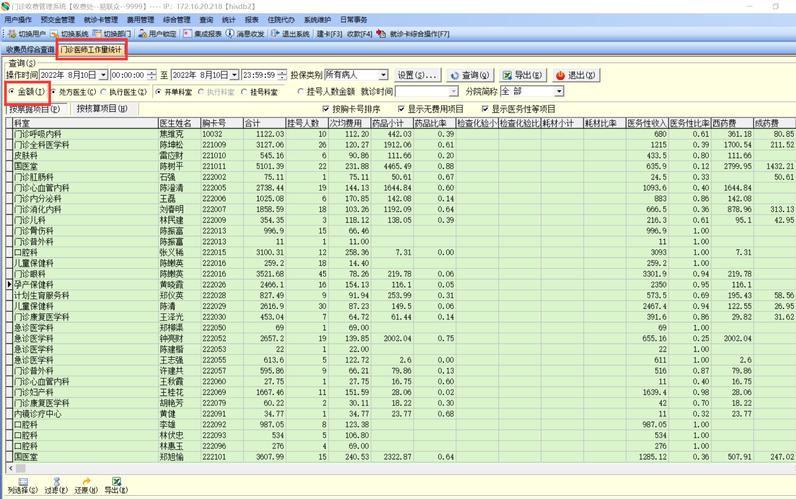Click the 退出系统 exit icon

pos(275,34)
